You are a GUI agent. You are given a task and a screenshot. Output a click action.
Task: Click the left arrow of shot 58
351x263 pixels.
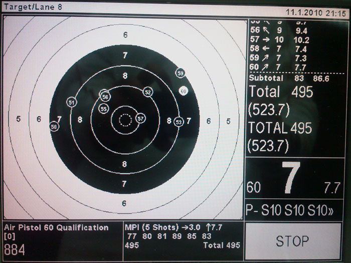266,48
